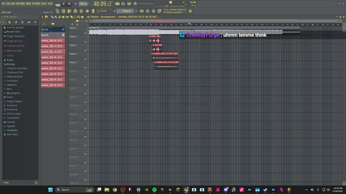Select the Slice tool in playlist
346x194 pixels.
click(71, 17)
